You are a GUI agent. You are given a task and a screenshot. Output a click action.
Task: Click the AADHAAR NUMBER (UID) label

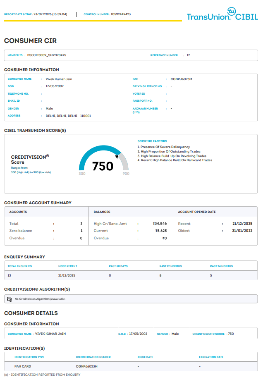145,110
